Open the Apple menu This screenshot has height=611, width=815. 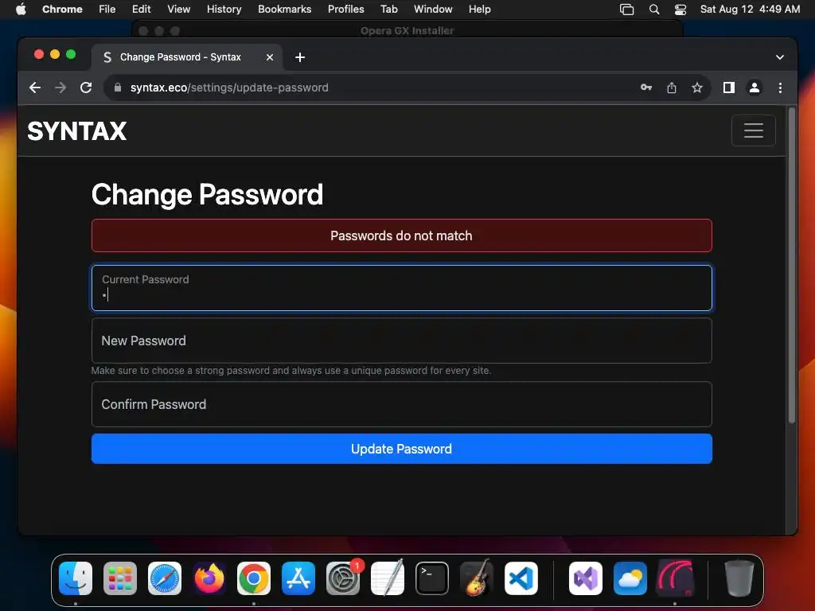(21, 10)
